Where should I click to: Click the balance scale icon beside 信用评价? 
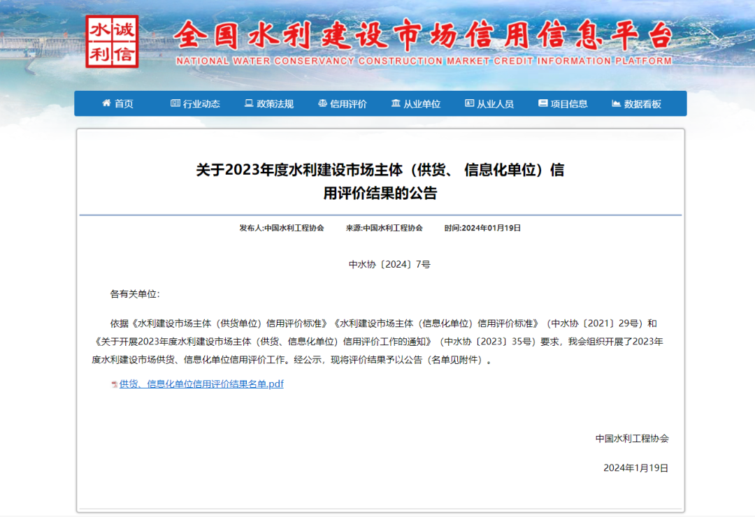click(x=322, y=103)
